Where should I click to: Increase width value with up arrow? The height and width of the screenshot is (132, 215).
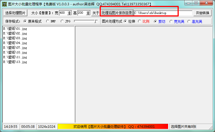coord(69,12)
